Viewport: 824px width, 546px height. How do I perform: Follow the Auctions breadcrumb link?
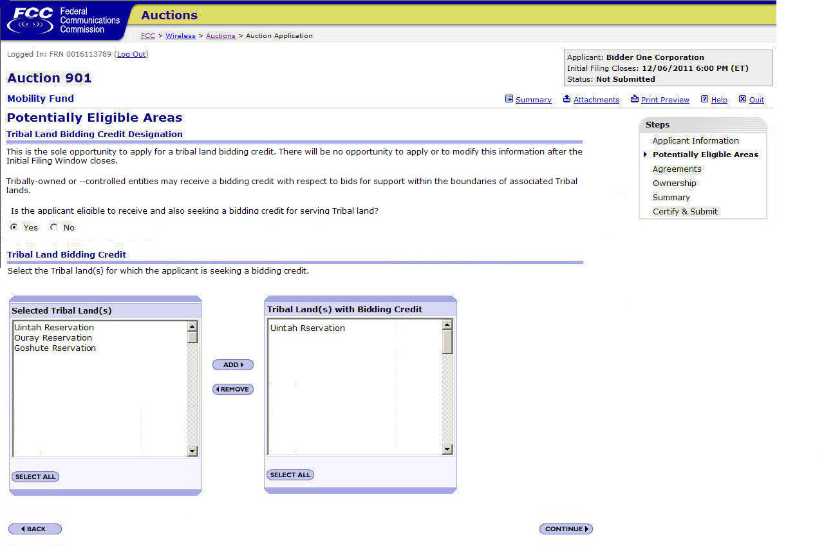(x=221, y=36)
